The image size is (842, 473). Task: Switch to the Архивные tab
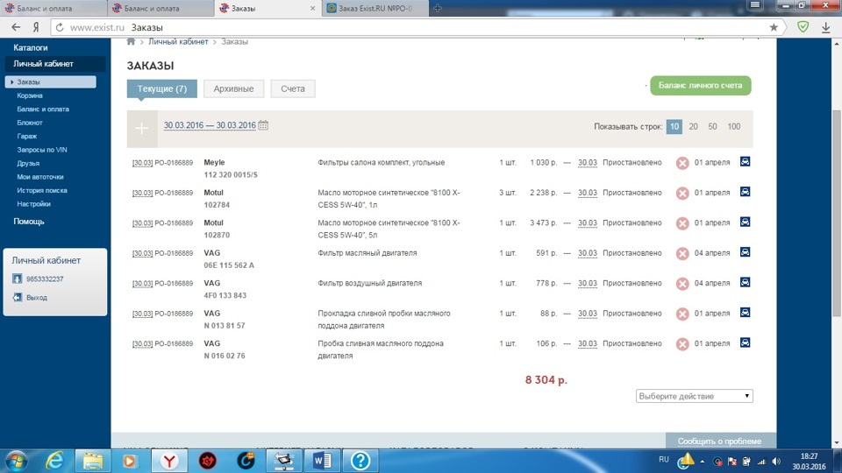233,89
